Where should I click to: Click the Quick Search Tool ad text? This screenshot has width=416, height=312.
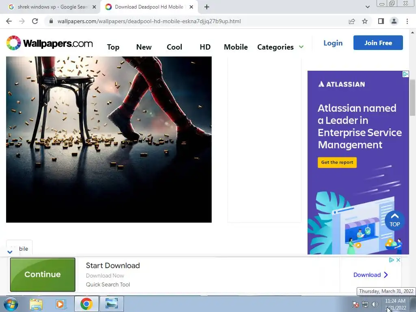coord(108,284)
